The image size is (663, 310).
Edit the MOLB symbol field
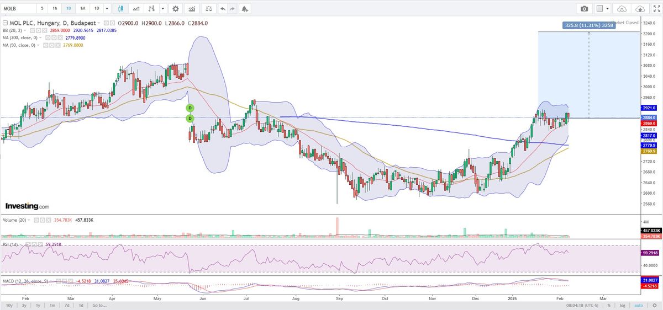point(19,8)
